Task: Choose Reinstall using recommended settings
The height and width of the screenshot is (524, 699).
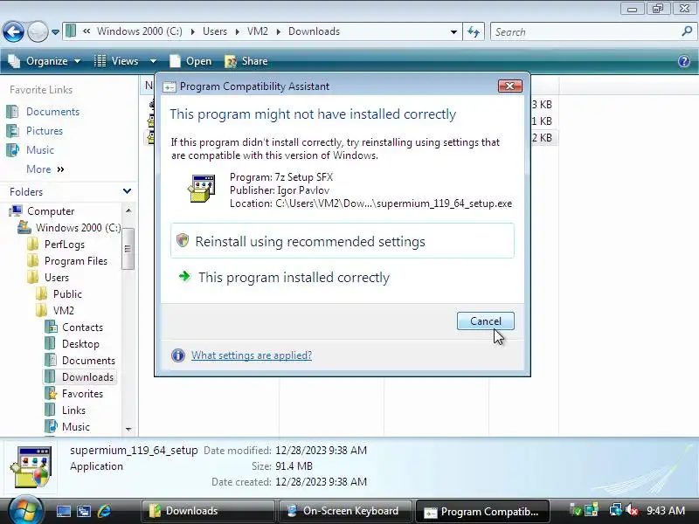Action: click(343, 241)
